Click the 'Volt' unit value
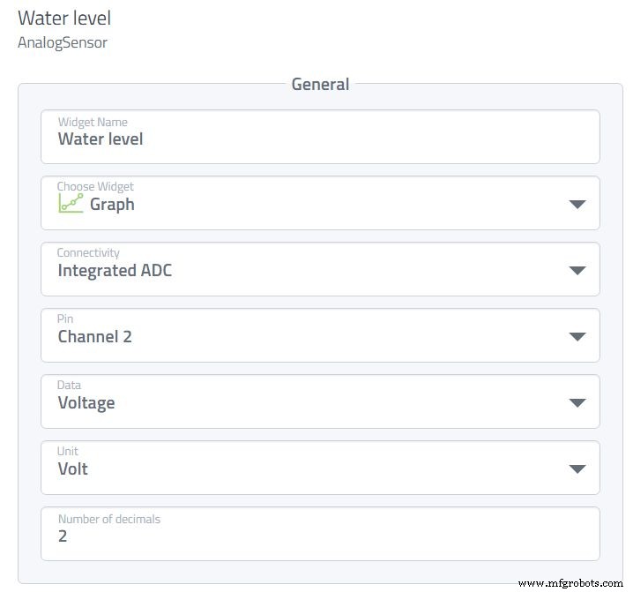 [x=73, y=469]
